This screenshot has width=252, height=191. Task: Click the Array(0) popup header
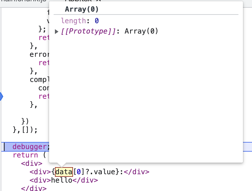(x=82, y=9)
